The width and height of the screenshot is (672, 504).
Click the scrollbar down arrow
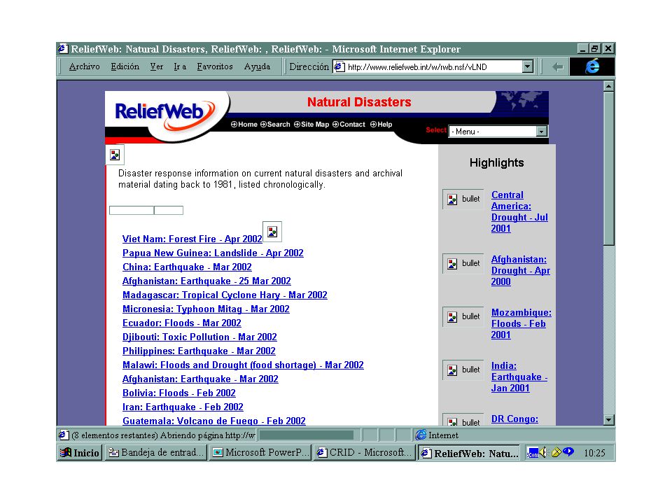pos(608,420)
